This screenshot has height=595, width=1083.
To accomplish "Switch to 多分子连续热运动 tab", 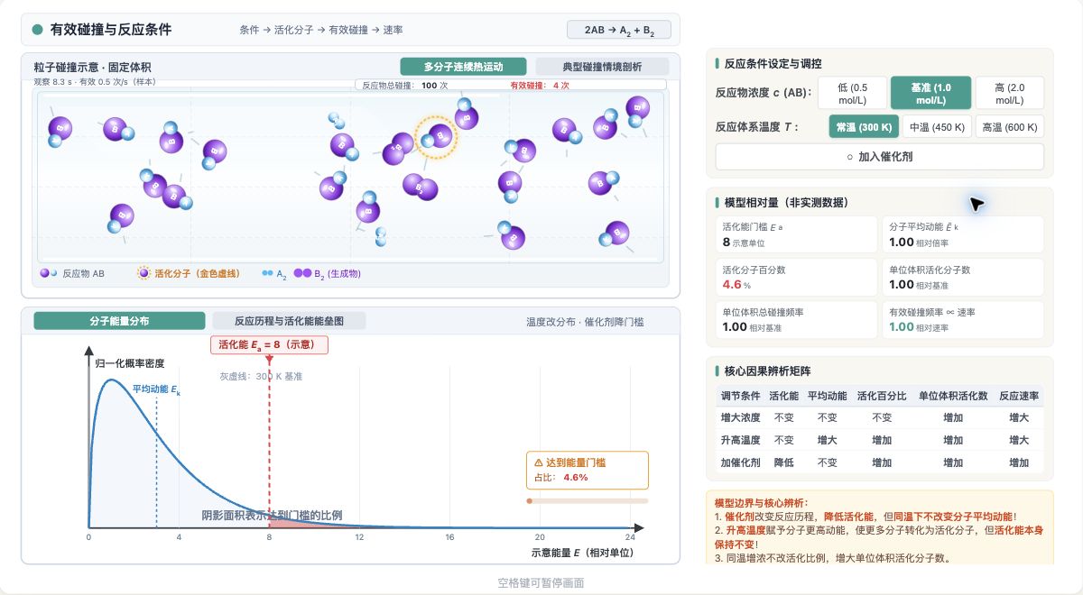I will pos(464,67).
